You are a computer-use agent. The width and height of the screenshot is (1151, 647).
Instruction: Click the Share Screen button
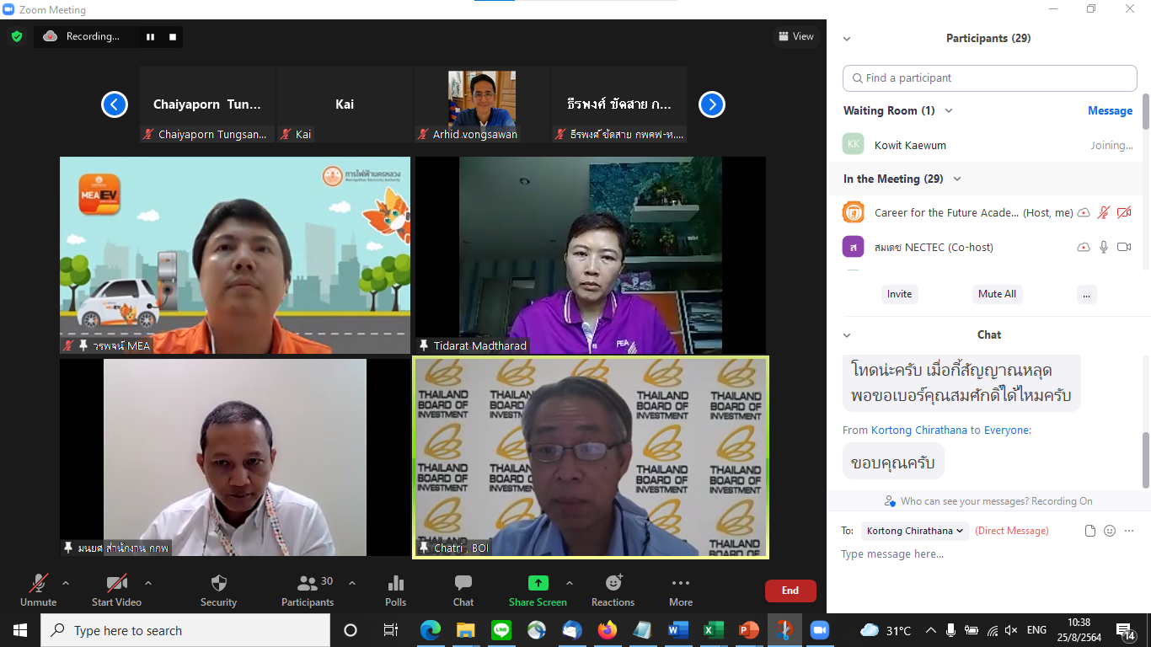pyautogui.click(x=538, y=589)
